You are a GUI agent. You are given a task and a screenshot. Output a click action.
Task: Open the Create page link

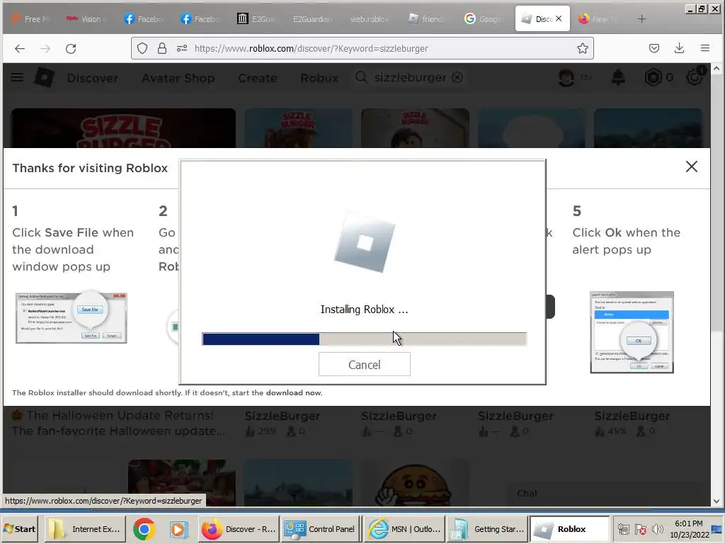[x=258, y=78]
